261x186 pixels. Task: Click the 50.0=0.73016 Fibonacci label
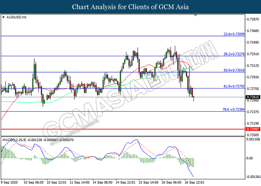pos(234,70)
